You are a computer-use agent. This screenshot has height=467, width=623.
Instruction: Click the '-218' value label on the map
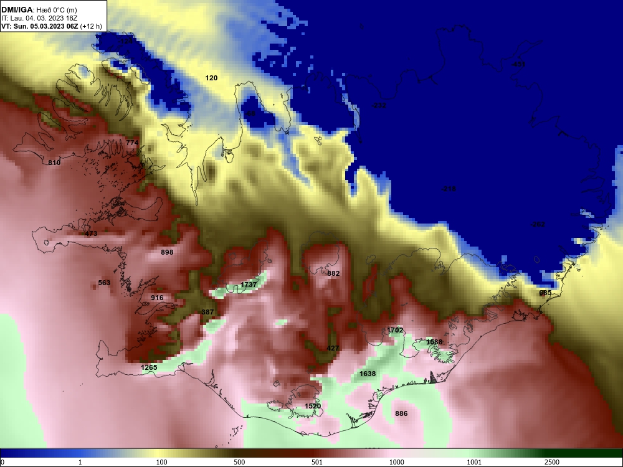point(449,189)
